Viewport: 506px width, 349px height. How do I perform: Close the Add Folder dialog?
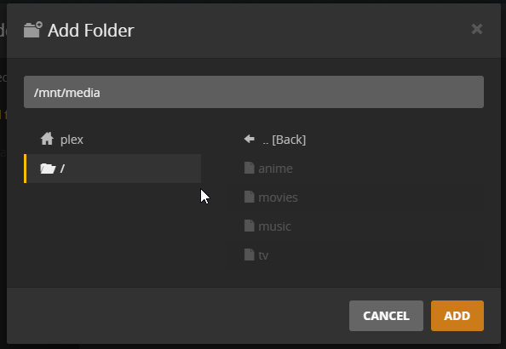click(477, 29)
